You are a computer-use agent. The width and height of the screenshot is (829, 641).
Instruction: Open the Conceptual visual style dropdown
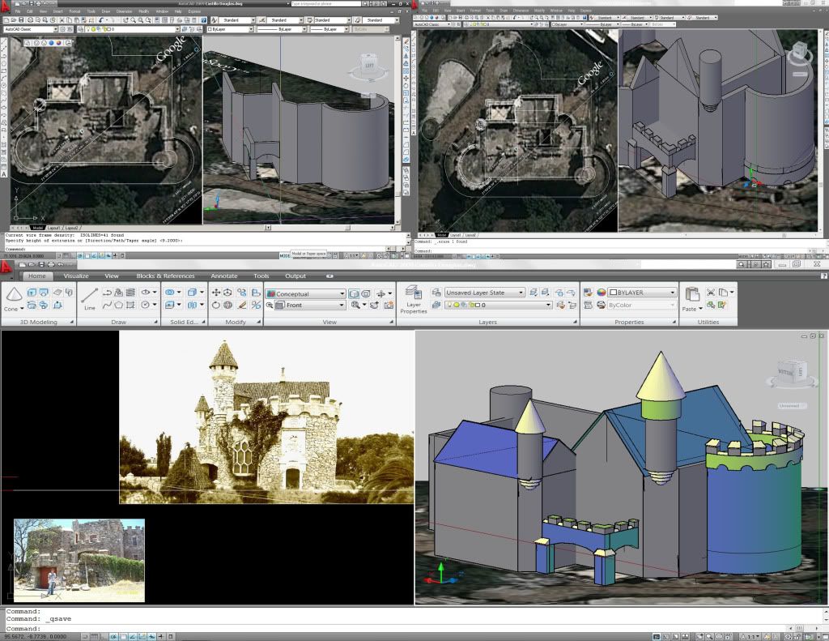305,294
